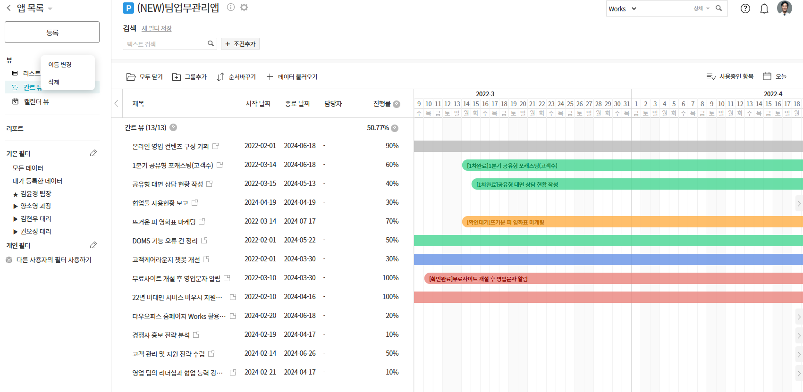Click edit pencil next to 개인 필터

point(93,245)
